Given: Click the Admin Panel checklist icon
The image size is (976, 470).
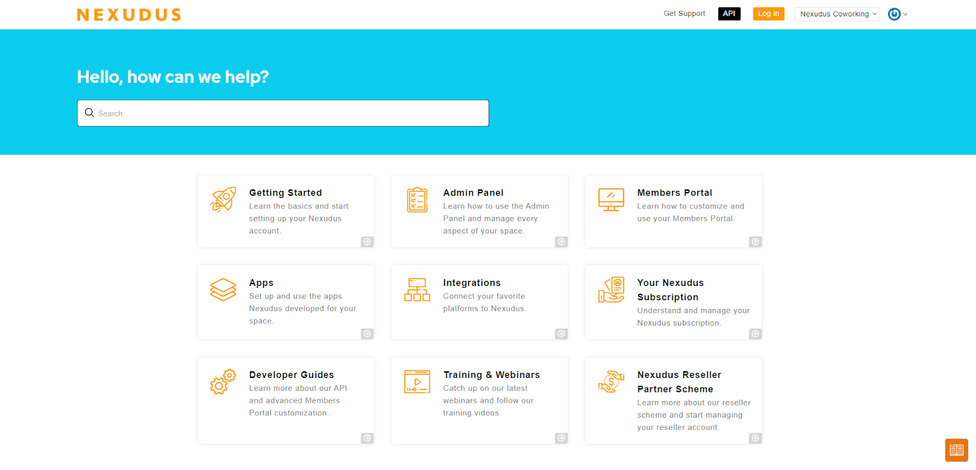Looking at the screenshot, I should (417, 200).
